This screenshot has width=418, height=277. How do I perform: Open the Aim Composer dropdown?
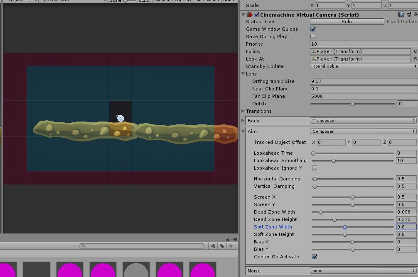363,131
